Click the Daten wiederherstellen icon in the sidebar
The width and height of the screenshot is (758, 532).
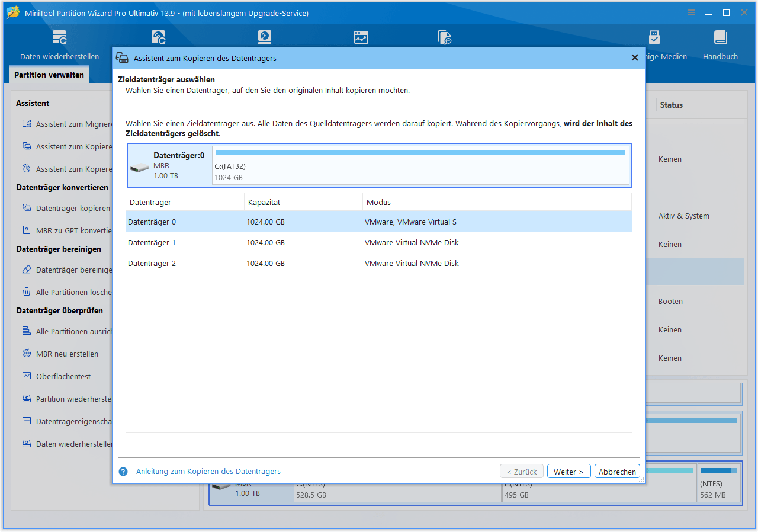[x=26, y=444]
